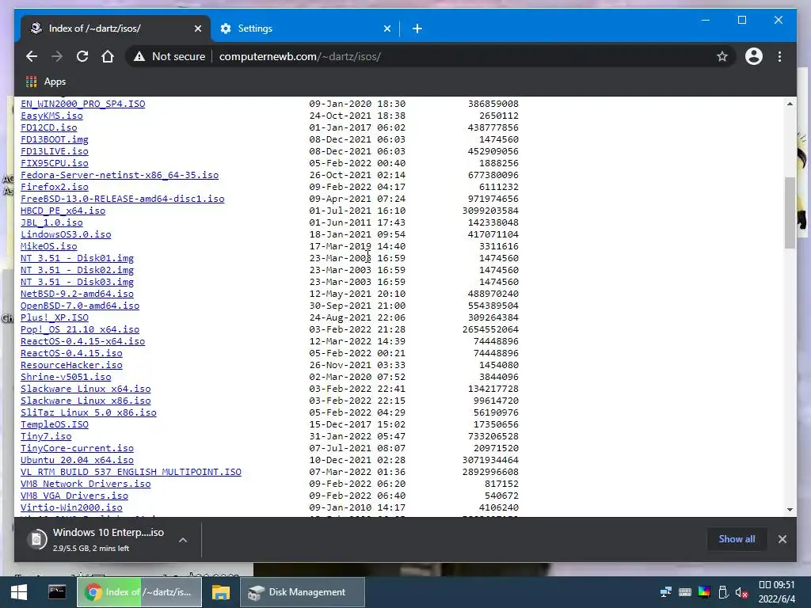Reload the current page

point(82,56)
